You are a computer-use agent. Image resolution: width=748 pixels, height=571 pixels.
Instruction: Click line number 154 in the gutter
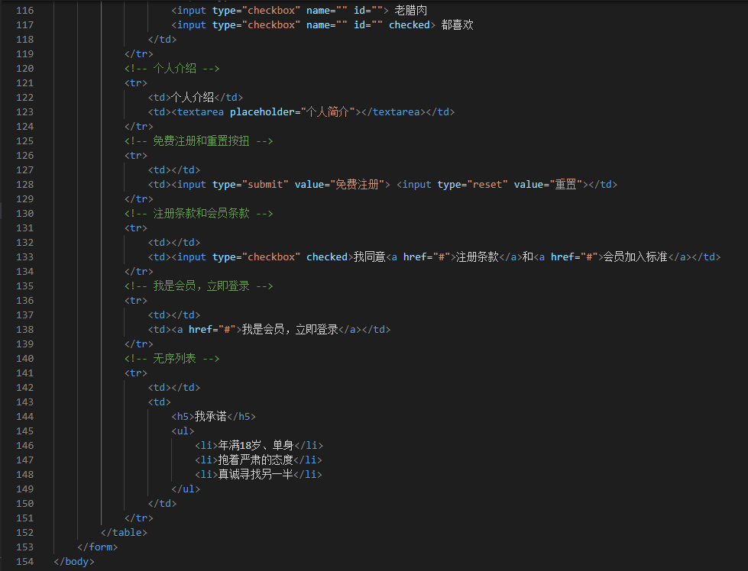[x=24, y=562]
